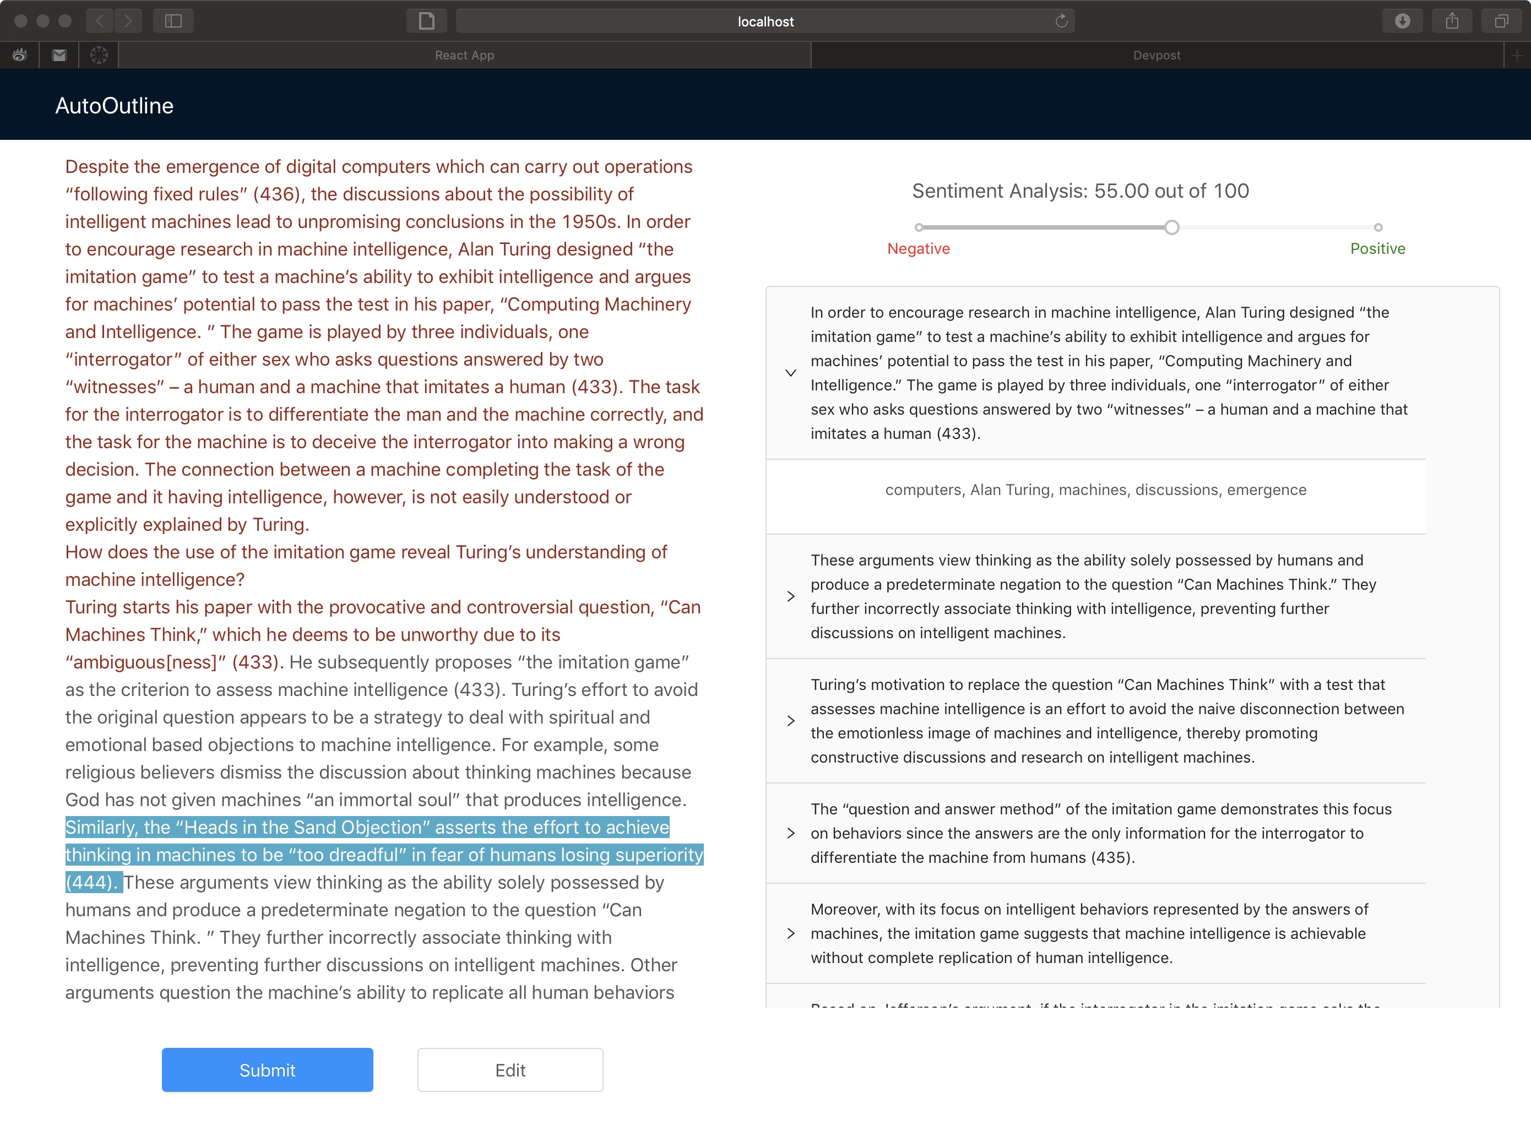The width and height of the screenshot is (1531, 1131).
Task: Switch to the Devpost tab
Action: click(1156, 56)
